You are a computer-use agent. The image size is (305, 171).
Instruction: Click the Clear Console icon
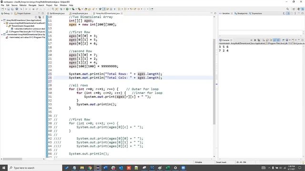[264, 40]
